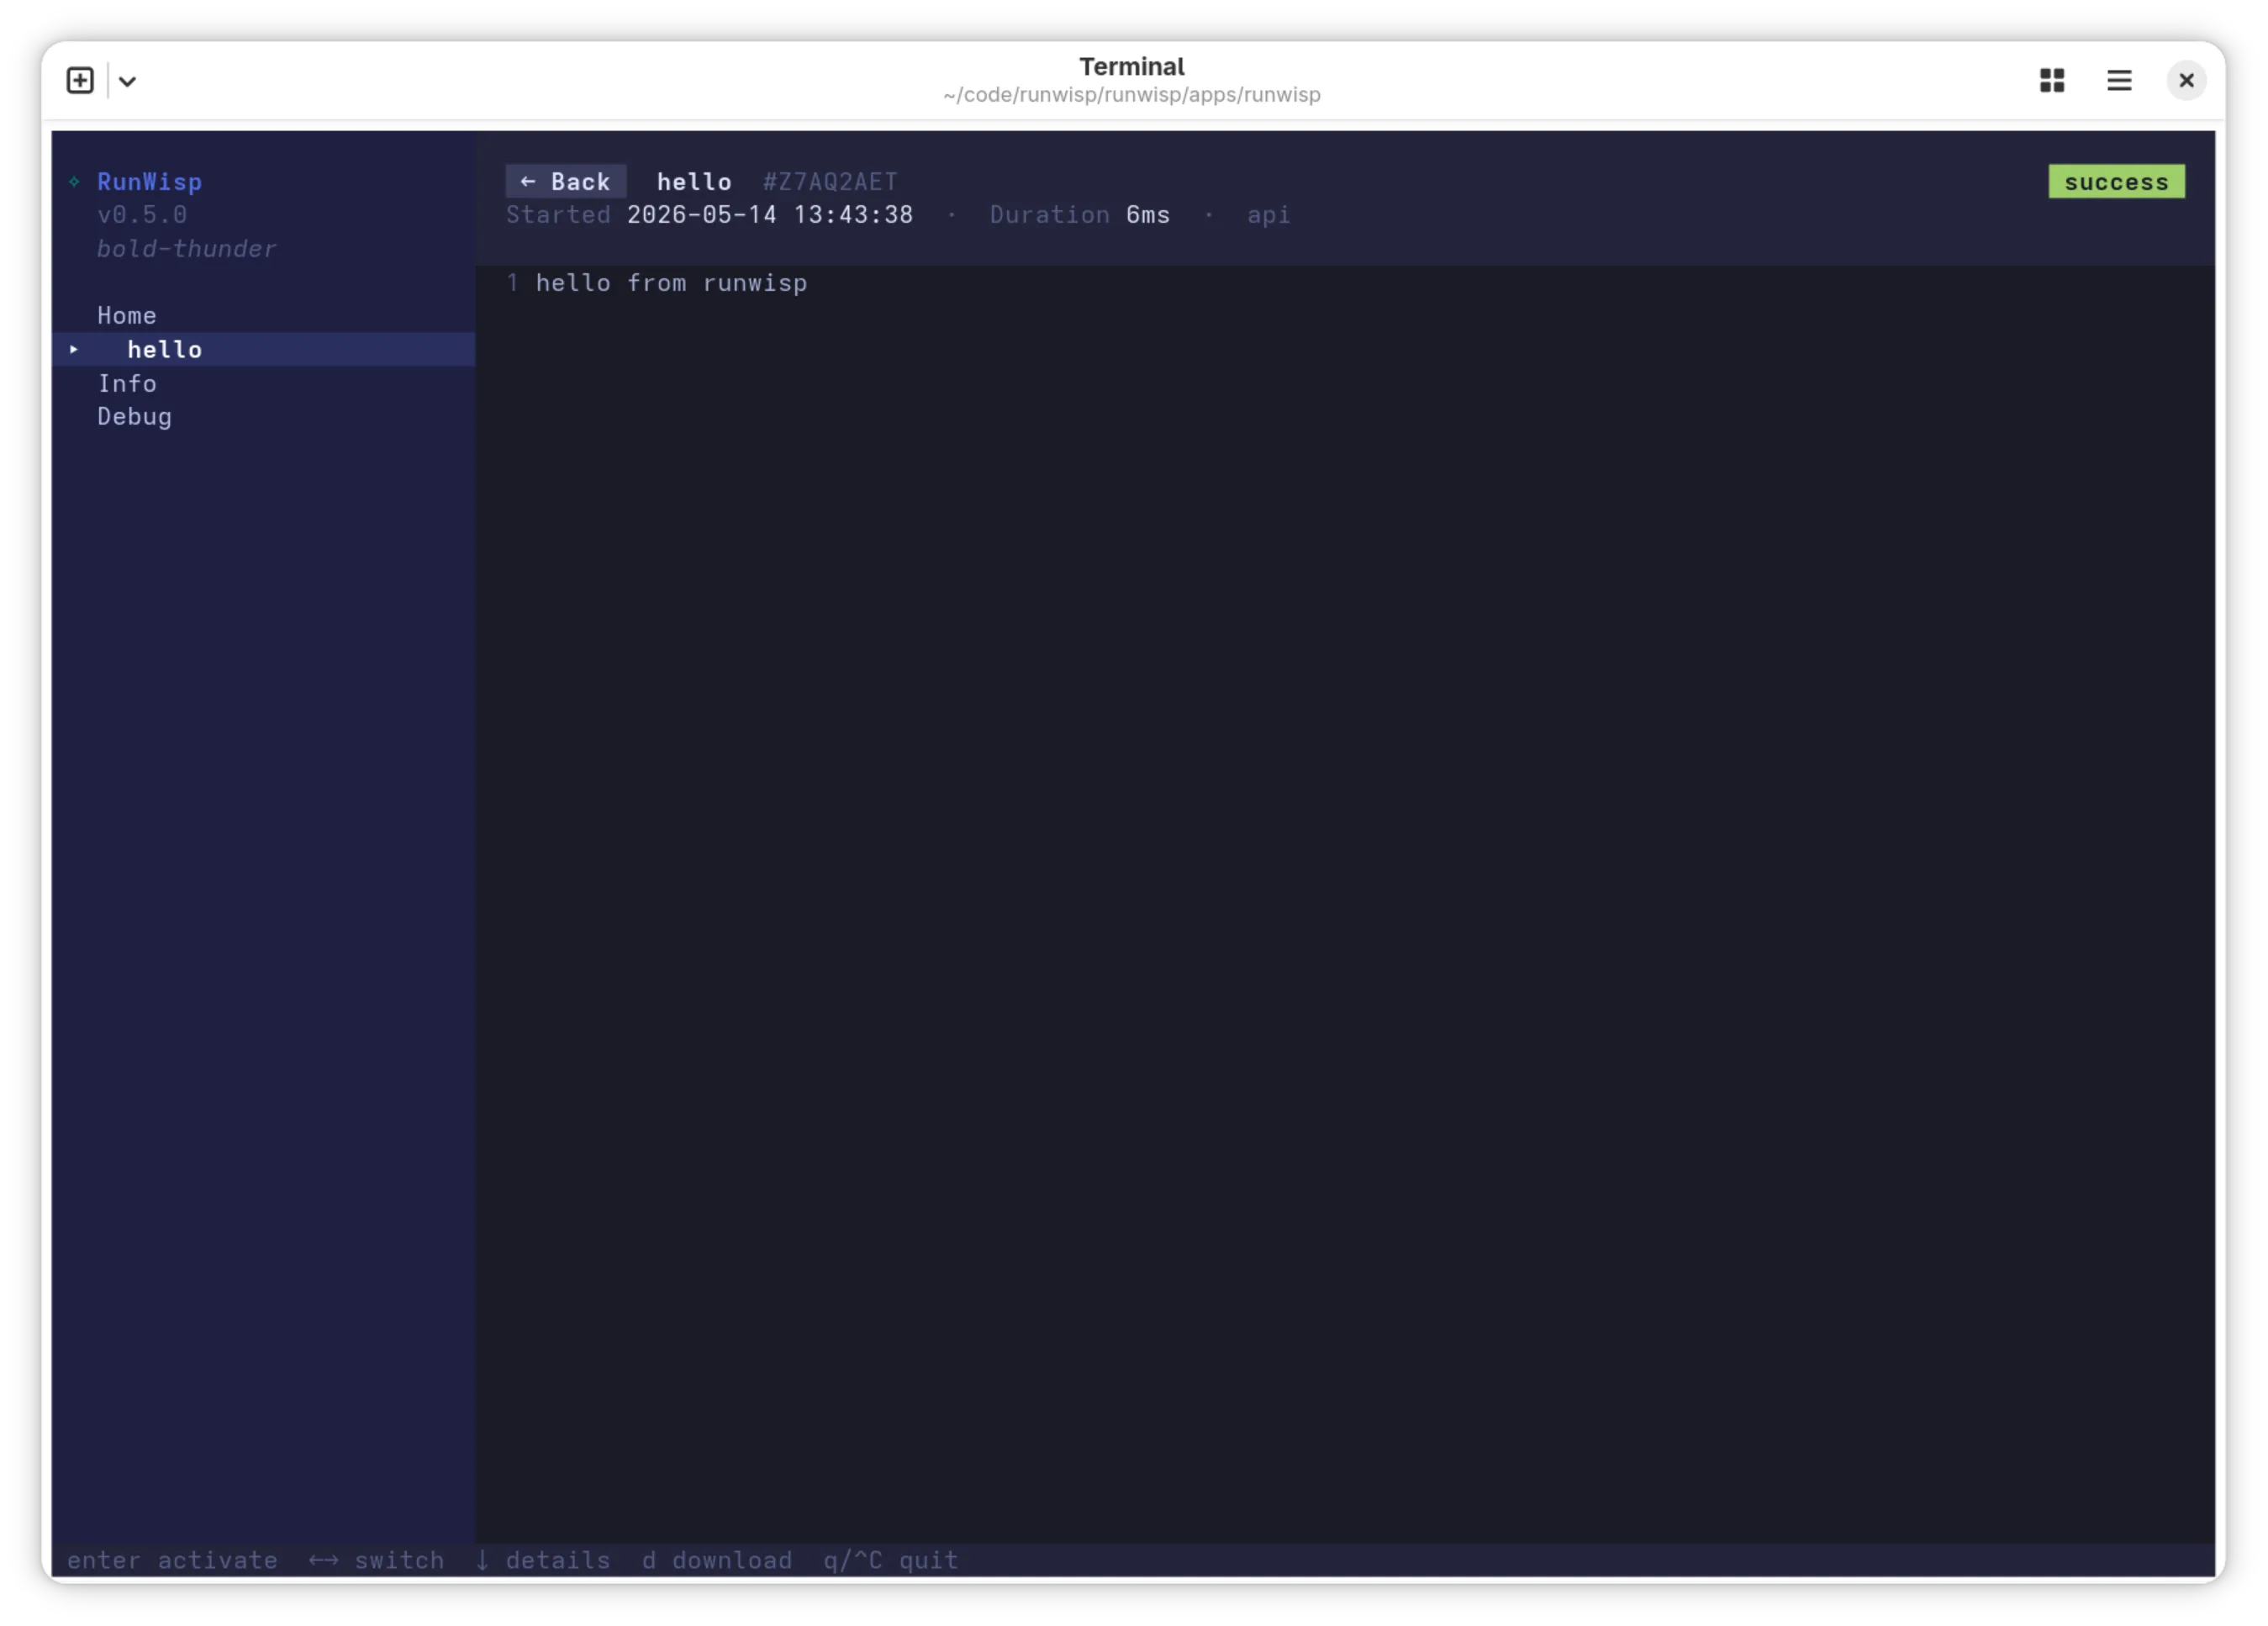The width and height of the screenshot is (2268, 1626).
Task: Click the working directory path subtitle
Action: 1131,95
